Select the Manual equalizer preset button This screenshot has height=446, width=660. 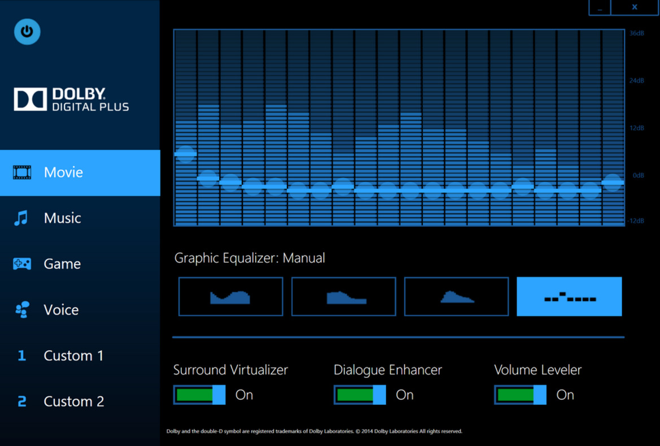[x=569, y=297]
